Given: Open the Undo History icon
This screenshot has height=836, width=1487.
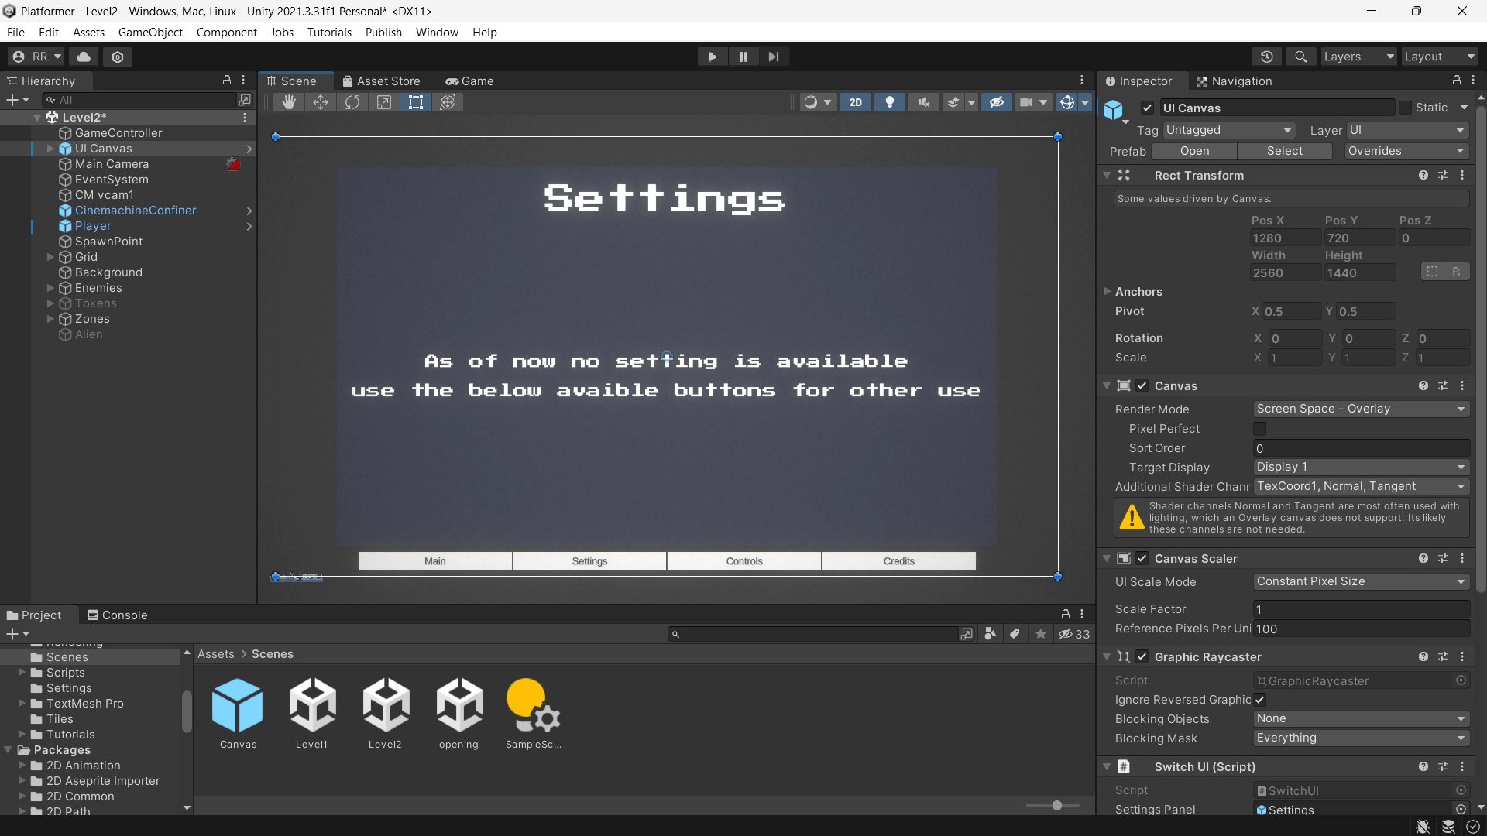Looking at the screenshot, I should (1267, 57).
